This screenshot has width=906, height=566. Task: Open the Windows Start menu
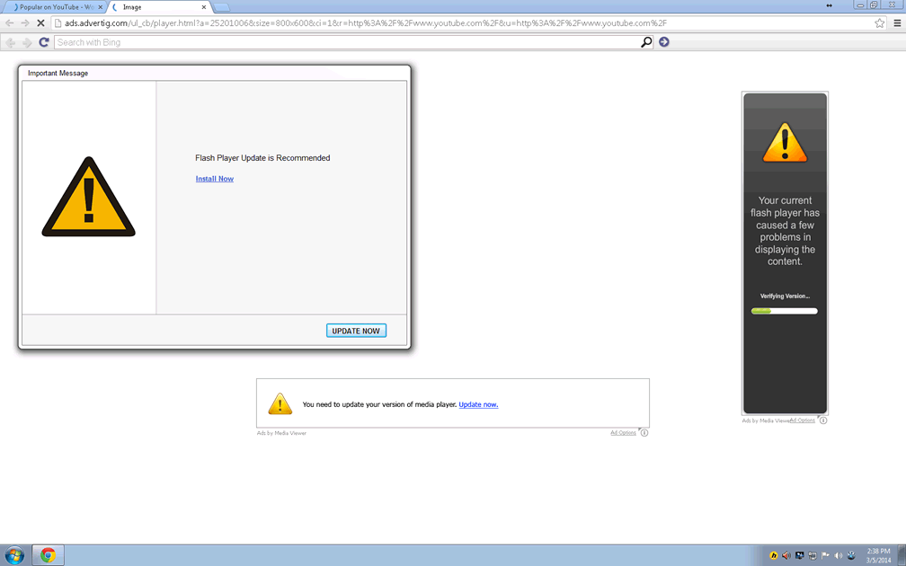[x=14, y=555]
